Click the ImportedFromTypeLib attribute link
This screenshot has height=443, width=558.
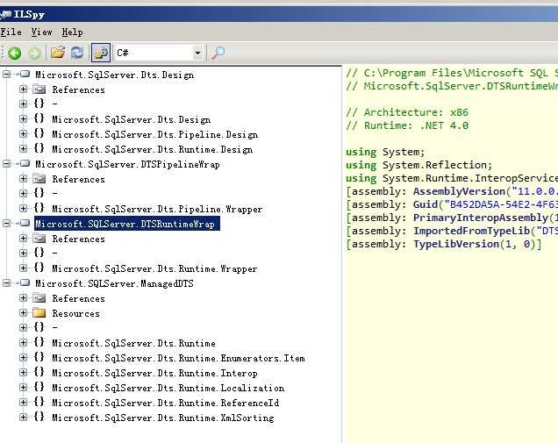pos(471,231)
